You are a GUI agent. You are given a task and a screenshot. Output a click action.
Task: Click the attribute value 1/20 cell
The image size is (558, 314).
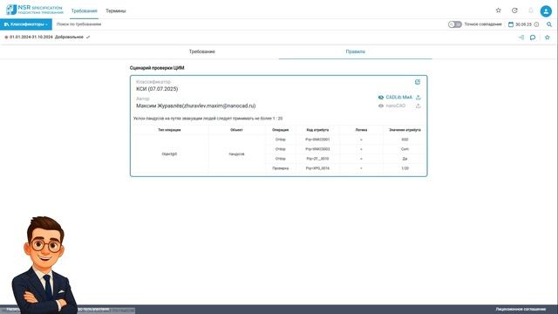pyautogui.click(x=405, y=168)
